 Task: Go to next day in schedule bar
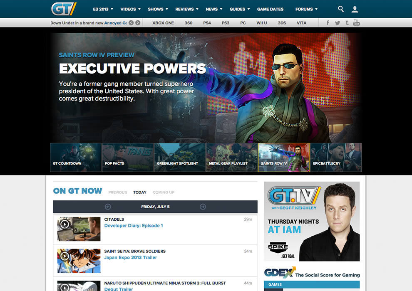point(203,207)
